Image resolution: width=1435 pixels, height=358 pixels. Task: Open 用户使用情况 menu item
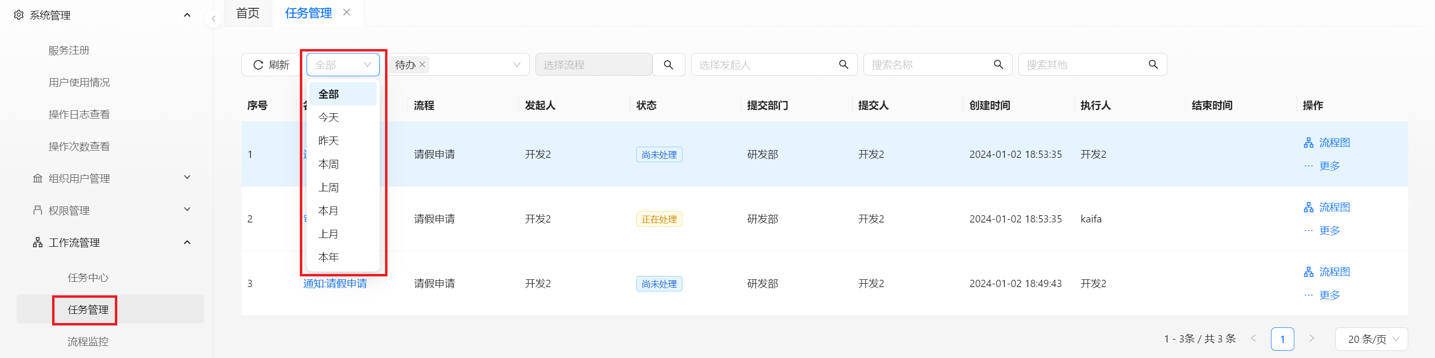[x=79, y=82]
